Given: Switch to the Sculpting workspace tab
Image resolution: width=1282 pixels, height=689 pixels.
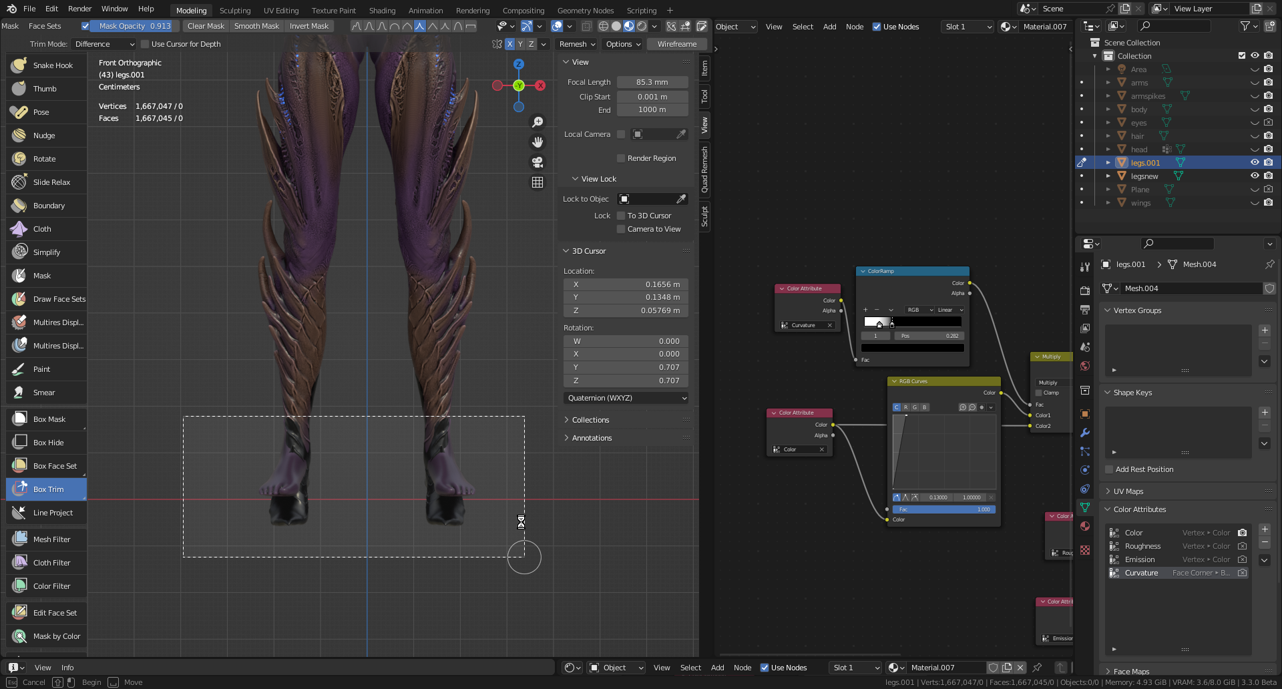Looking at the screenshot, I should [235, 11].
